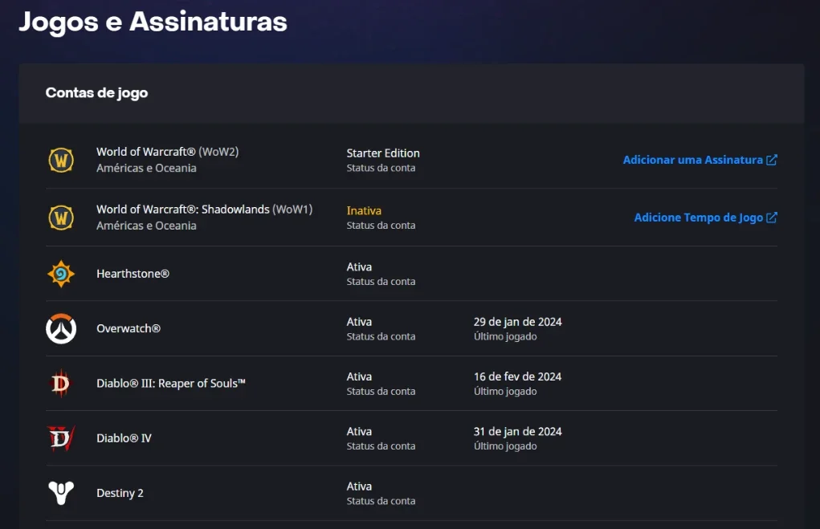Click the Diablo IV game name
Viewport: 820px width, 529px height.
click(124, 438)
